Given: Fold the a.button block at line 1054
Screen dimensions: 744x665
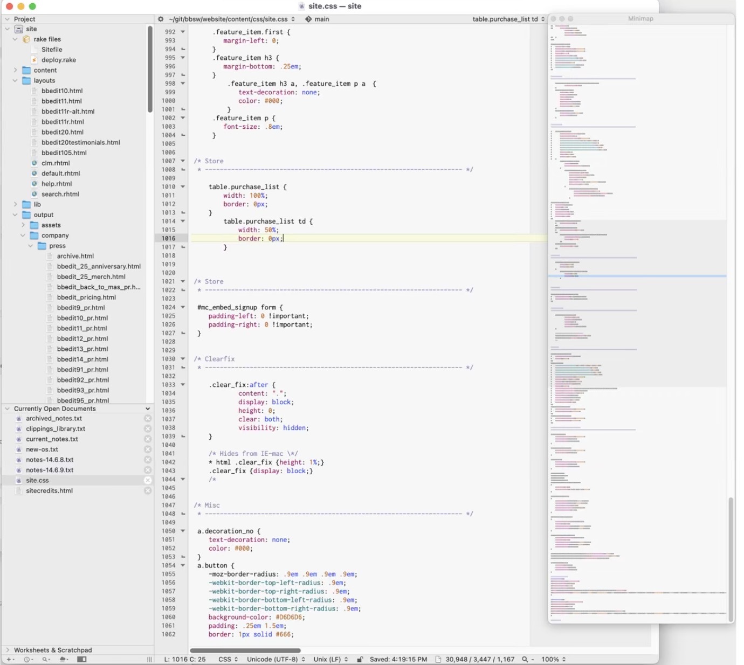Looking at the screenshot, I should (x=183, y=565).
